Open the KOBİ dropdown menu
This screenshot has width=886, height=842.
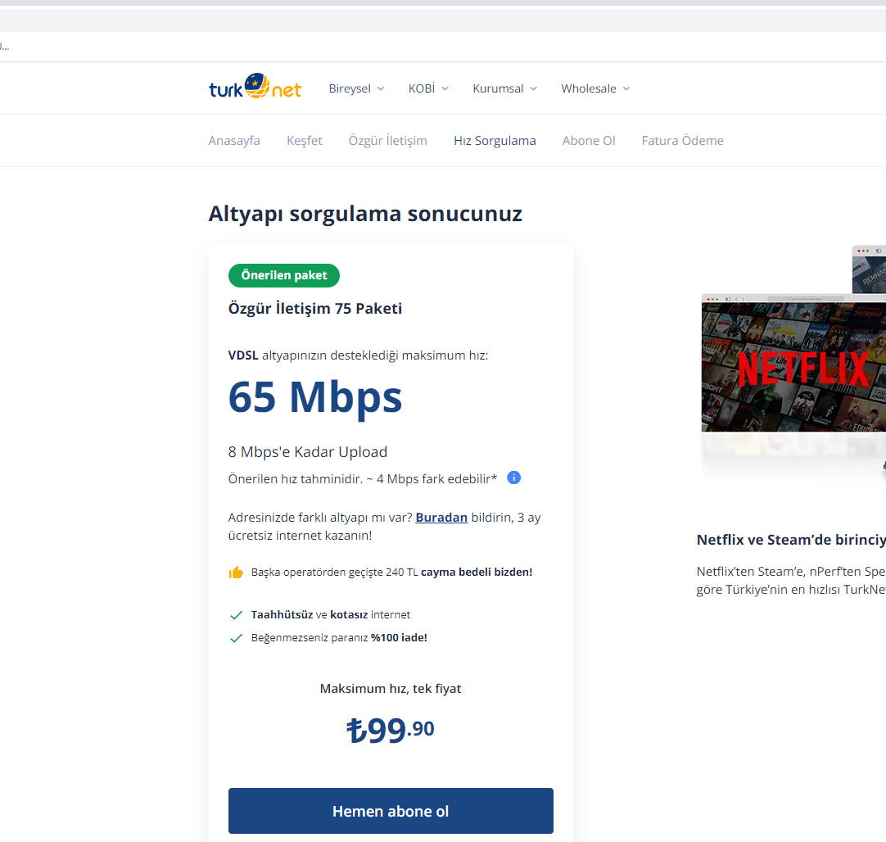click(428, 88)
